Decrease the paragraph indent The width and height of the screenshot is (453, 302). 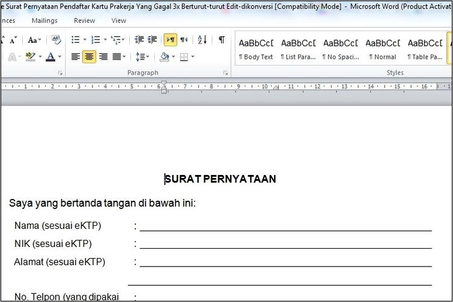coord(139,40)
